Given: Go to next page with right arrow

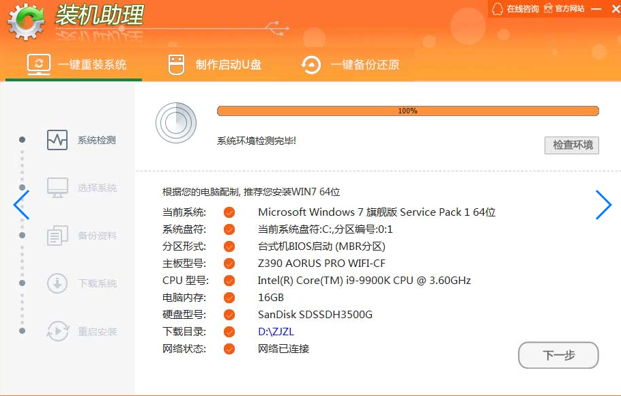Looking at the screenshot, I should point(603,205).
